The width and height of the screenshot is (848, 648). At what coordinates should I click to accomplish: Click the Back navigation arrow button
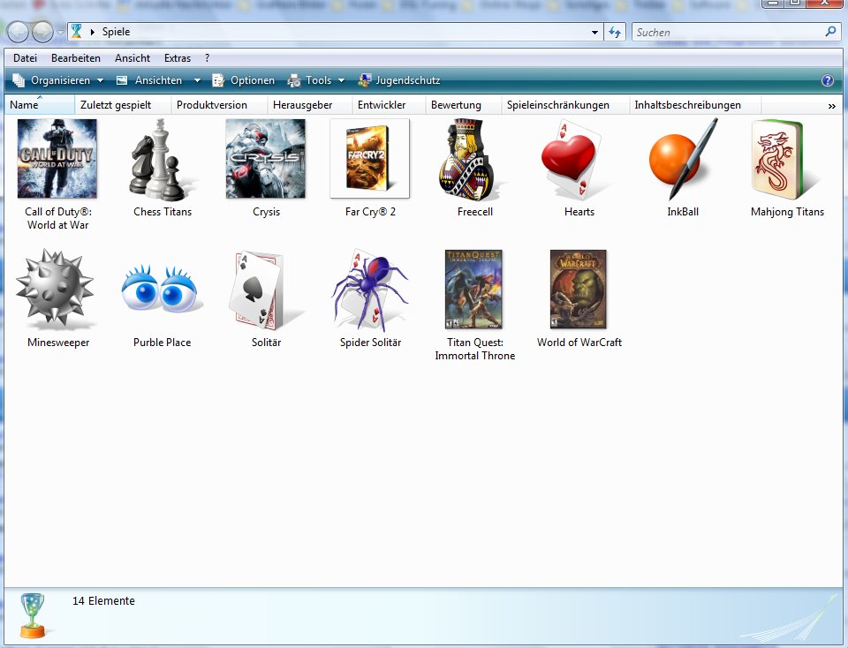tap(17, 32)
